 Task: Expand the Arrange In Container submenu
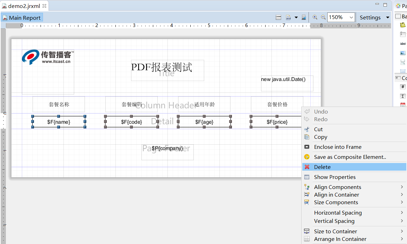click(x=354, y=239)
